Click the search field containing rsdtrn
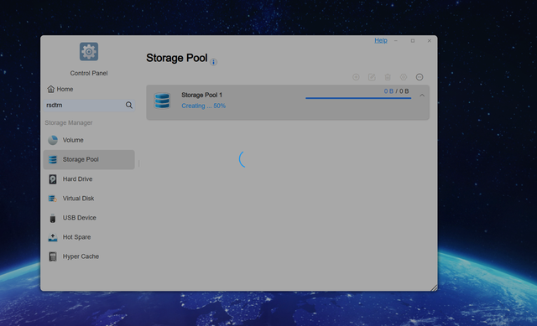 click(89, 105)
